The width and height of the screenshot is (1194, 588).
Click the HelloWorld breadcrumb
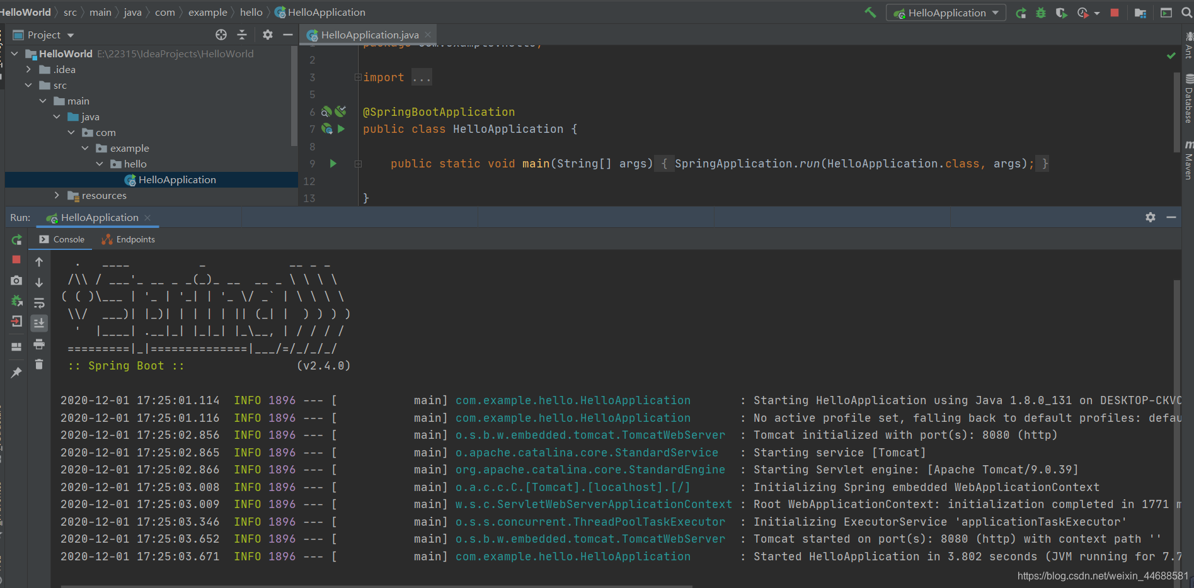click(25, 12)
